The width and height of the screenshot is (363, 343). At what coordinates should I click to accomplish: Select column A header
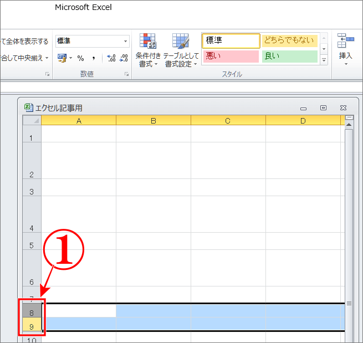click(x=79, y=121)
